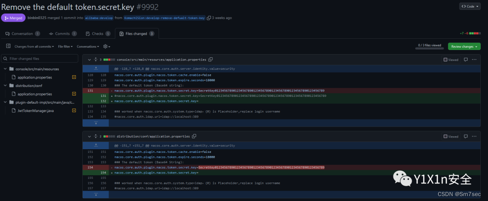Click the diffstat color blocks in page header

pyautogui.click(x=474, y=33)
